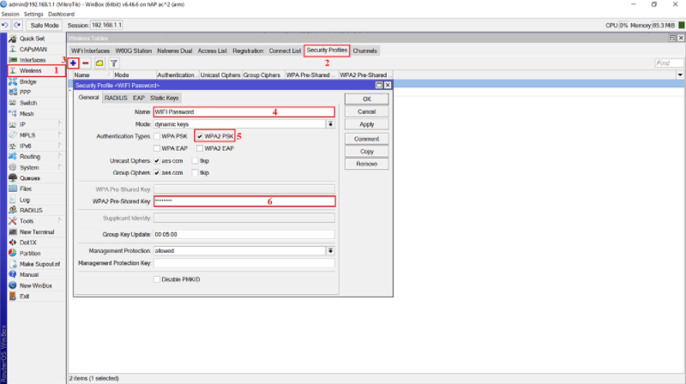Switch to the Security Profiles tab

pos(327,51)
